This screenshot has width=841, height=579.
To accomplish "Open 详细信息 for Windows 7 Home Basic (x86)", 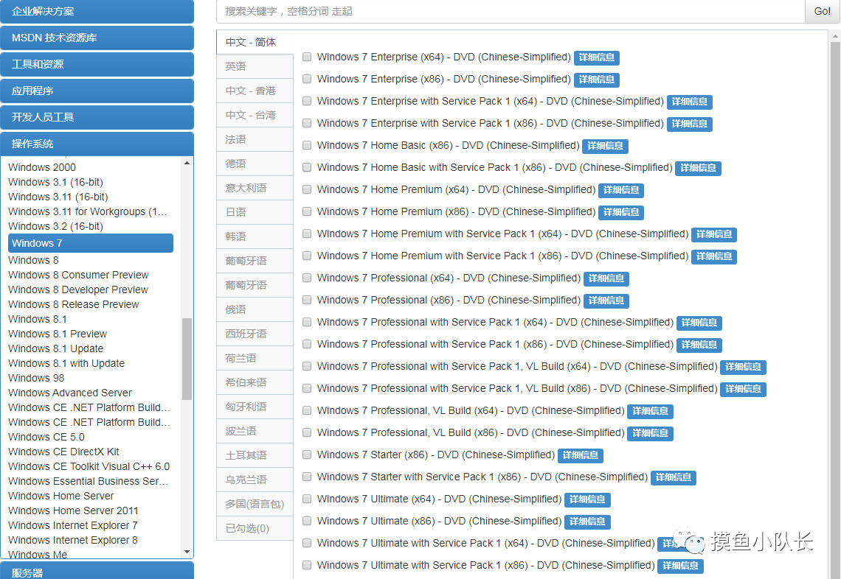I will pyautogui.click(x=605, y=146).
